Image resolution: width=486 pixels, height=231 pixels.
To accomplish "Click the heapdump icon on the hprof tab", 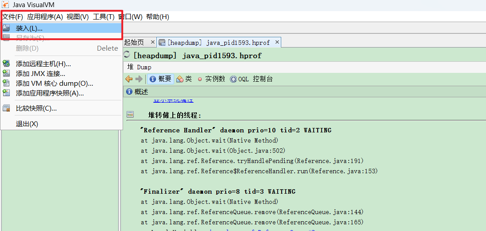I will click(x=162, y=43).
